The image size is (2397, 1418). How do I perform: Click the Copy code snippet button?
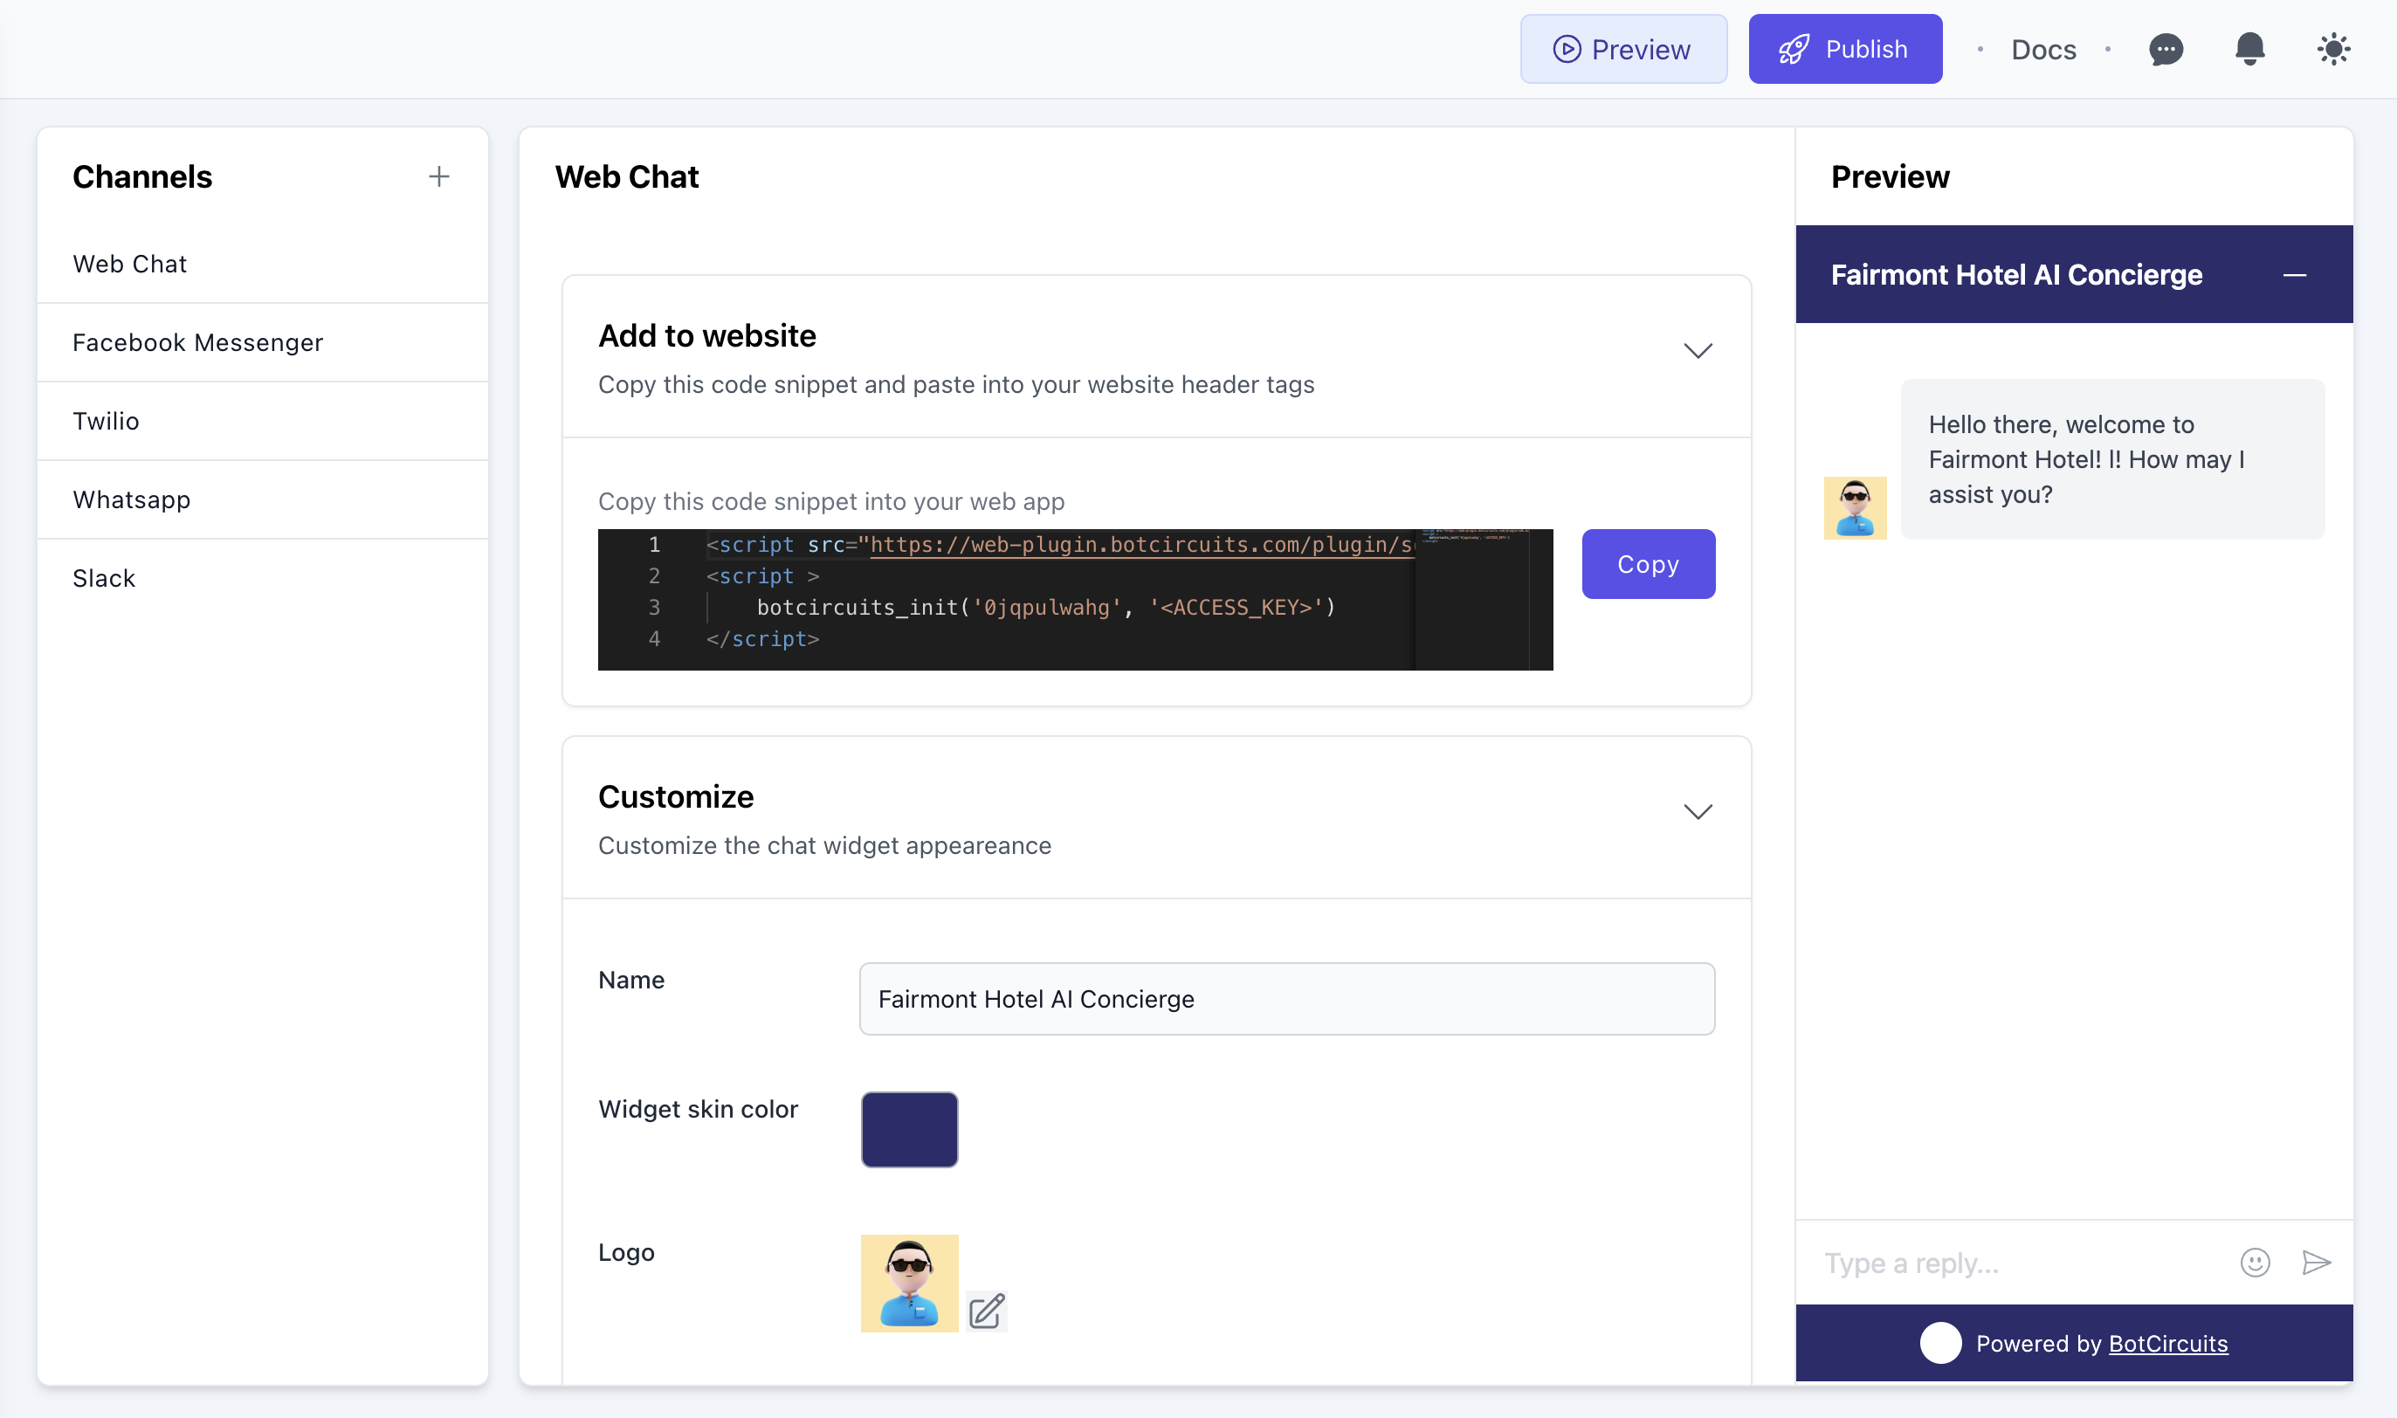coord(1648,562)
